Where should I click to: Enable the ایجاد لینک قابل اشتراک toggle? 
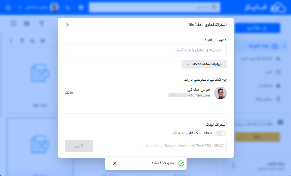[221, 133]
